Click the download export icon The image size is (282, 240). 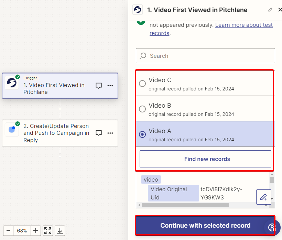pos(60,231)
